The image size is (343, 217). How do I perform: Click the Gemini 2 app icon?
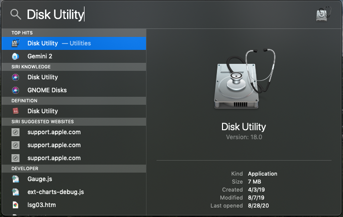(15, 56)
